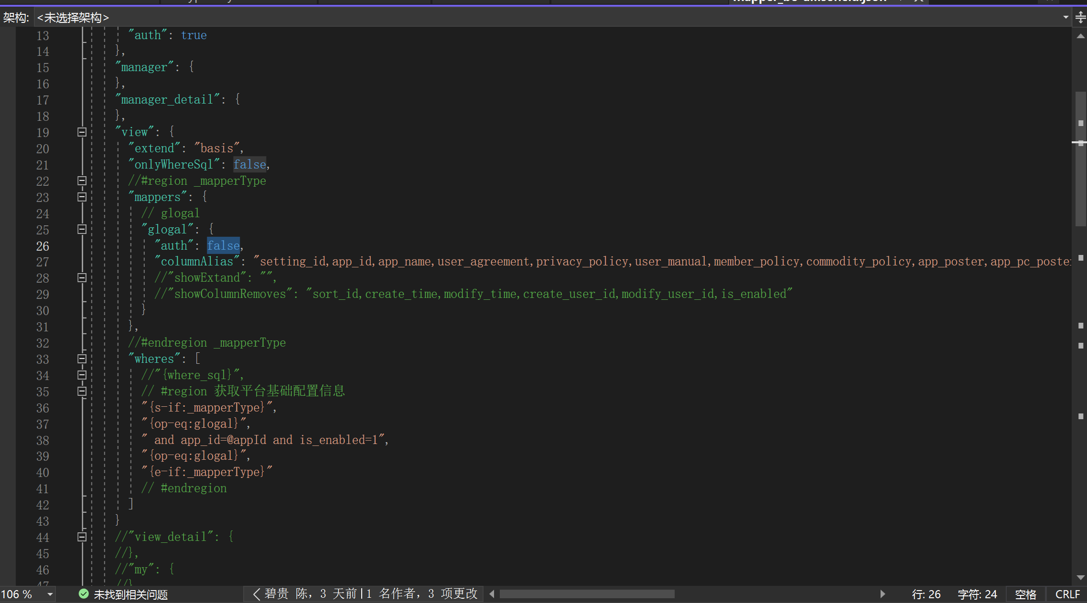Click the "manager" key on line 15
This screenshot has width=1087, height=603.
pos(144,67)
